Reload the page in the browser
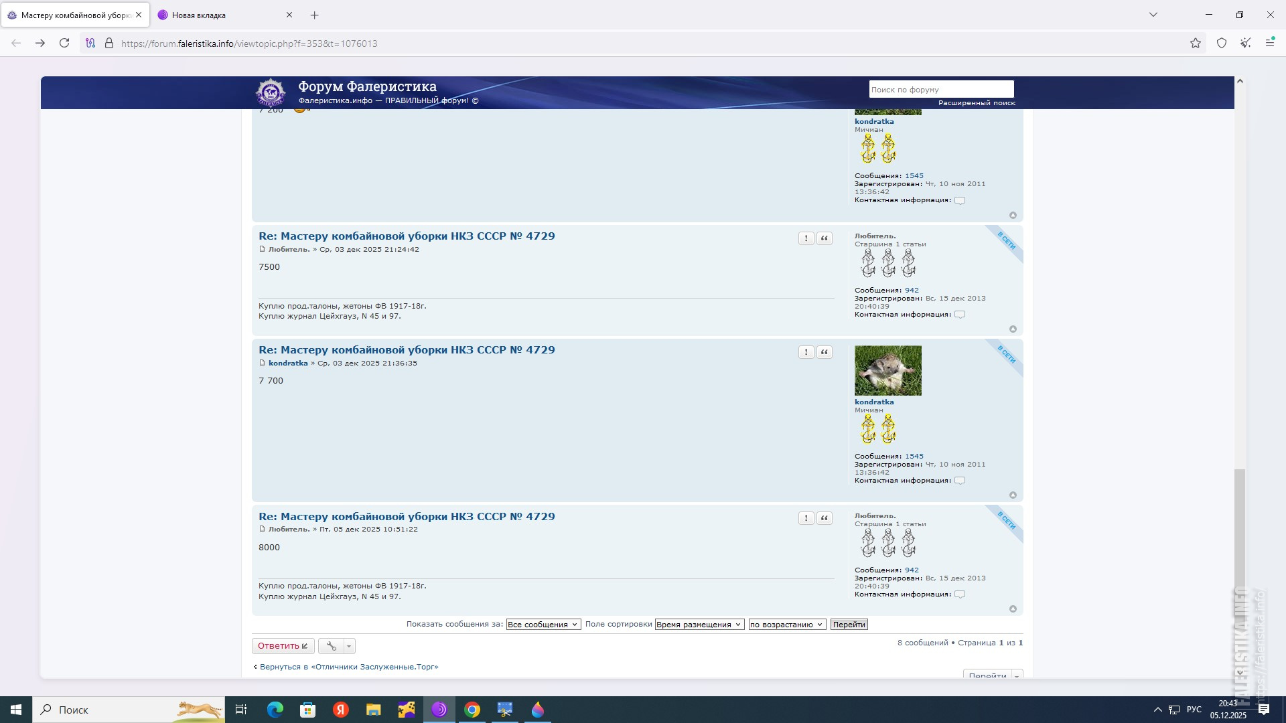 pos(64,44)
